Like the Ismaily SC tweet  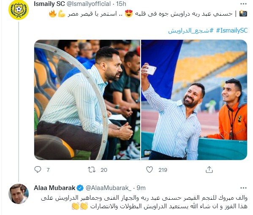coord(150,170)
